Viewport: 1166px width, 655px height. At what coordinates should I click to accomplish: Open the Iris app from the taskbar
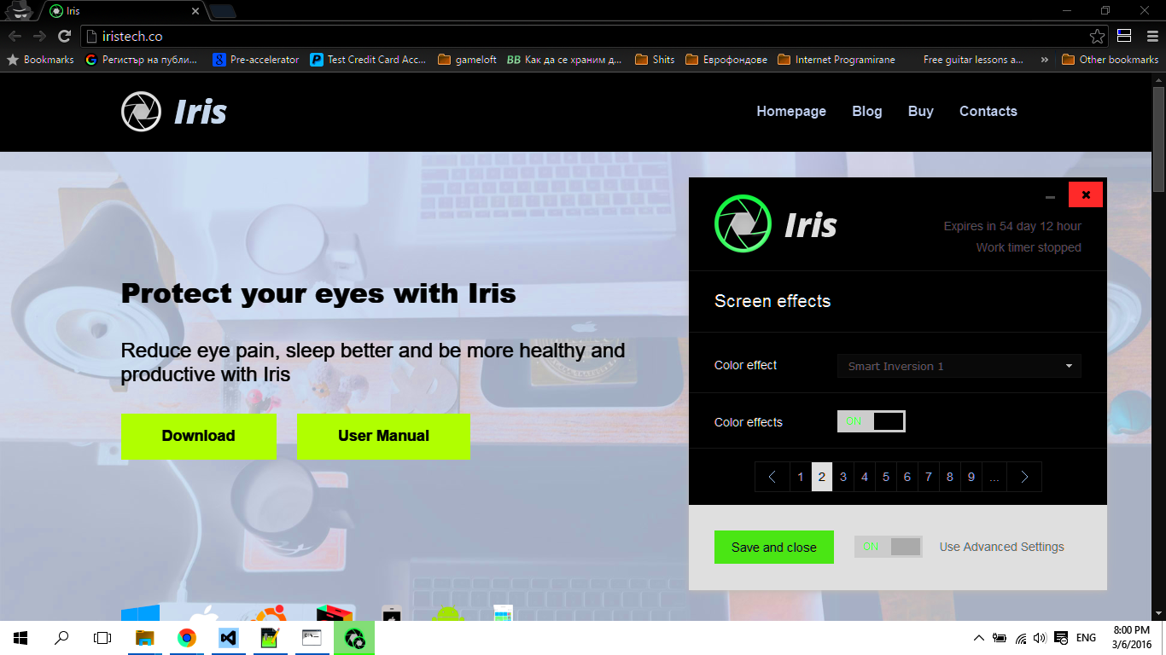(x=354, y=637)
